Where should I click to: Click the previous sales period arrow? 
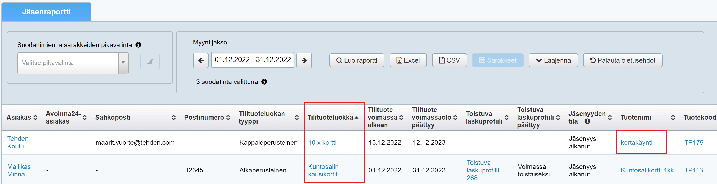(x=201, y=60)
